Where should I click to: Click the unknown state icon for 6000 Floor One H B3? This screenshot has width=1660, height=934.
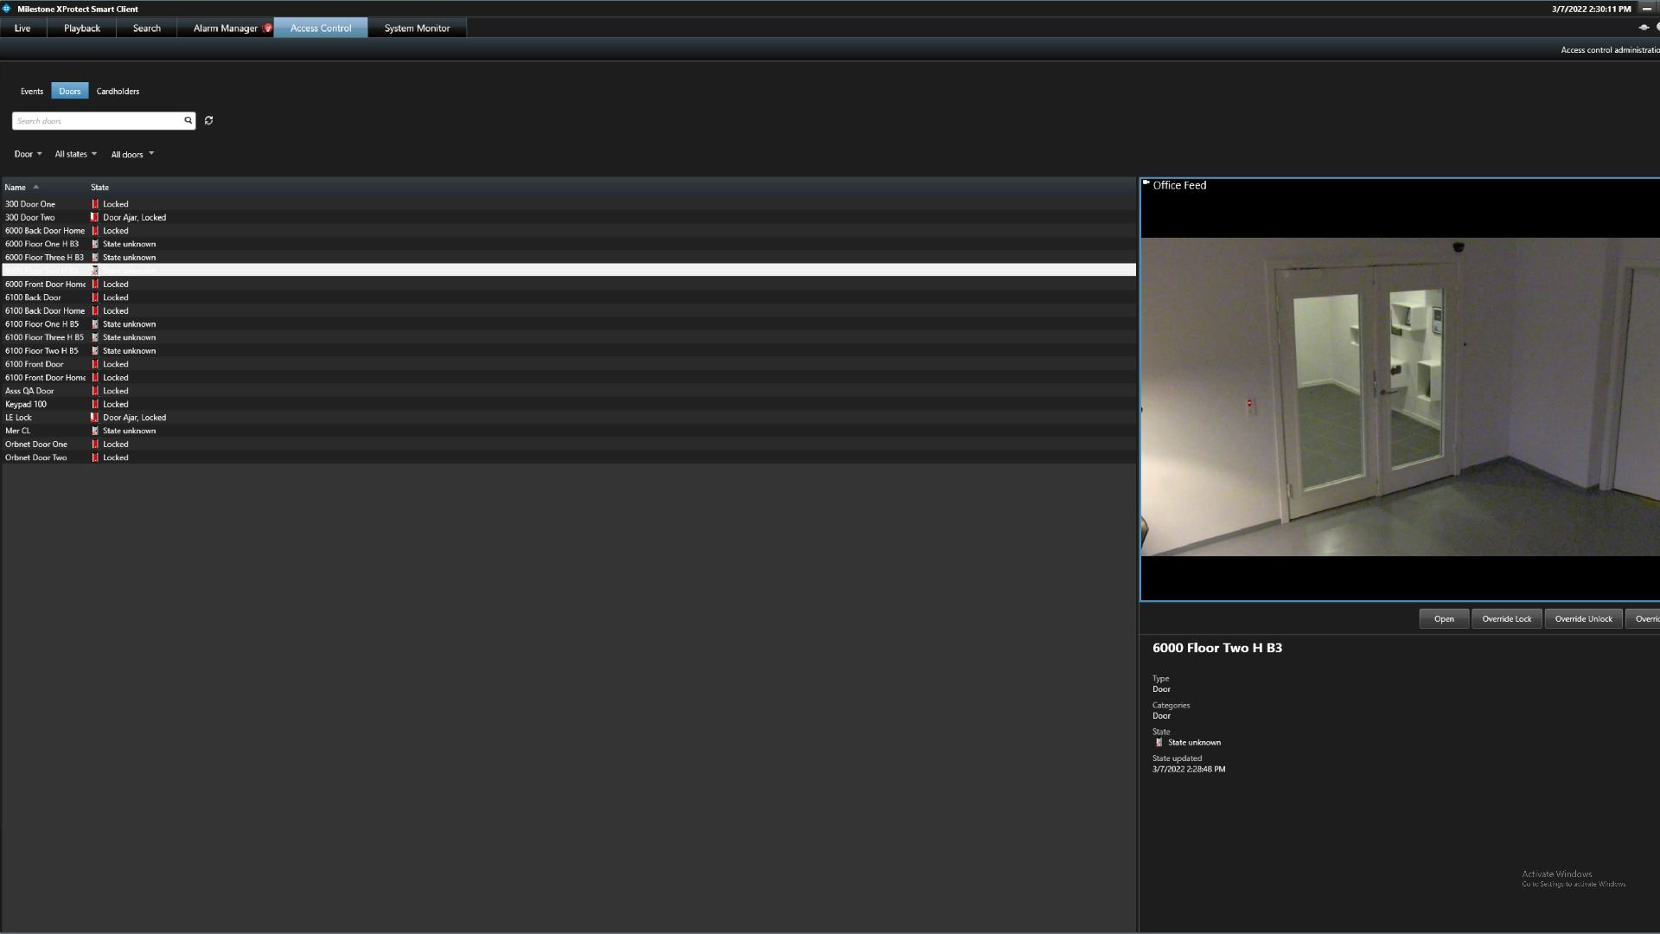(95, 244)
